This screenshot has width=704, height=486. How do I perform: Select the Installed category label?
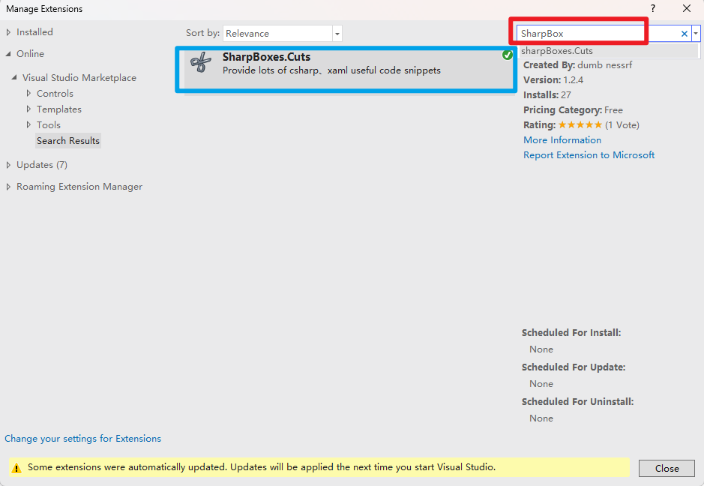tap(34, 32)
